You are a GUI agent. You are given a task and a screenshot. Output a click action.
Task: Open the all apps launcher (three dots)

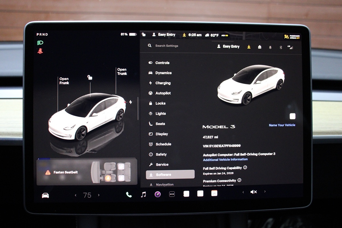click(x=172, y=194)
